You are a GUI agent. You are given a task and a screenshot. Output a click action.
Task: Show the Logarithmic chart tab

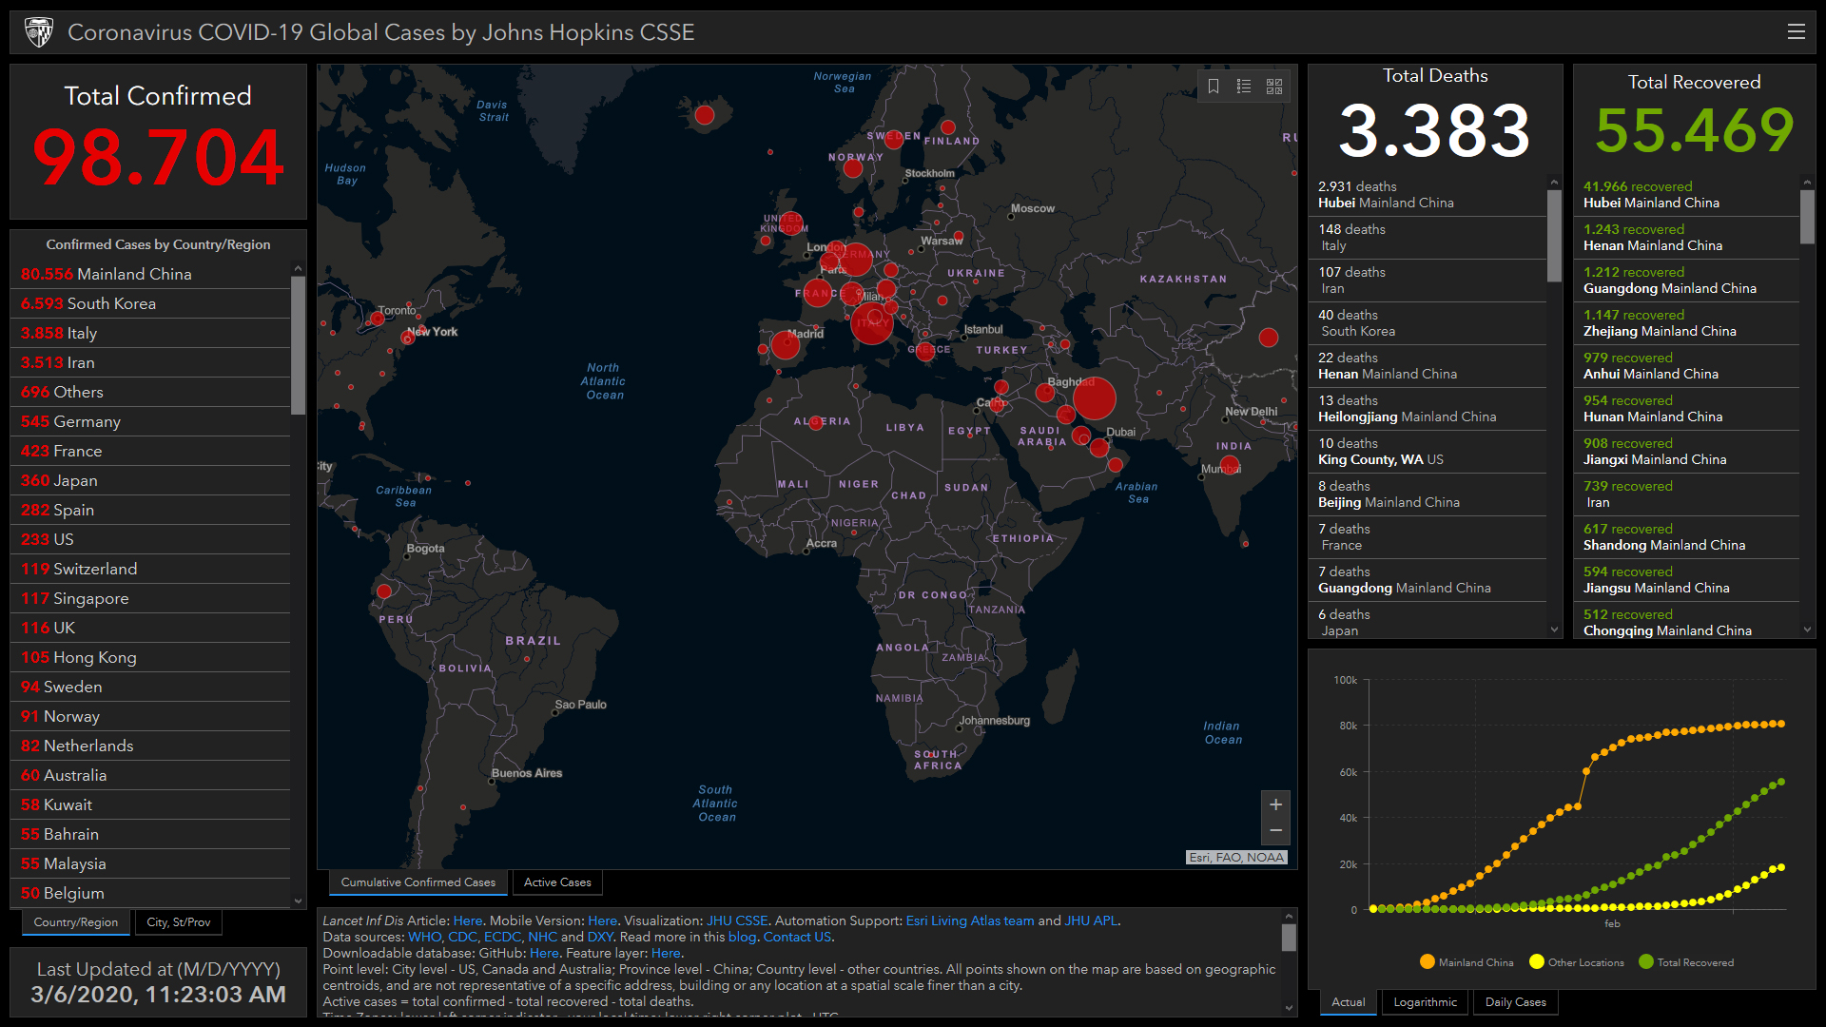tap(1425, 1002)
